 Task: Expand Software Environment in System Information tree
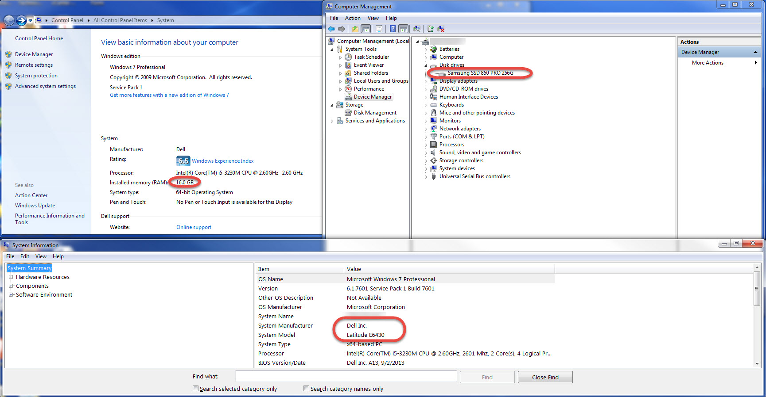pyautogui.click(x=11, y=295)
